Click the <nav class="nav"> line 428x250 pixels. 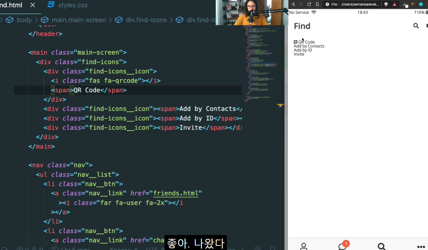tap(61, 165)
